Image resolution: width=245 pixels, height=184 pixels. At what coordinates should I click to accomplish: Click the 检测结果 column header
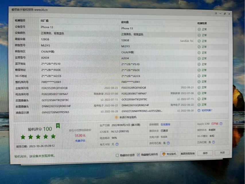[202, 23]
